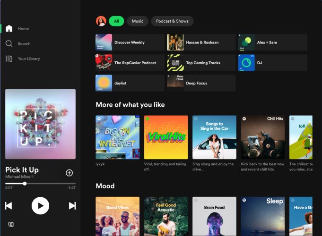Viewport: 322px width, 236px height.
Task: Open the Have a Great Day playlist cover
Action: pyautogui.click(x=301, y=216)
